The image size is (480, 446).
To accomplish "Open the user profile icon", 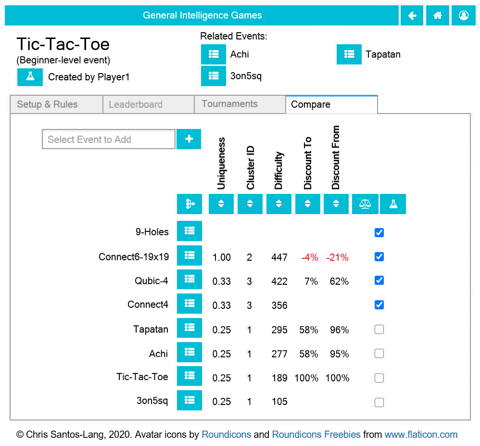I will 464,15.
